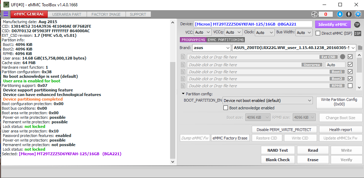
Task: Open the disabled Boot size dropdown
Action: click(258, 118)
